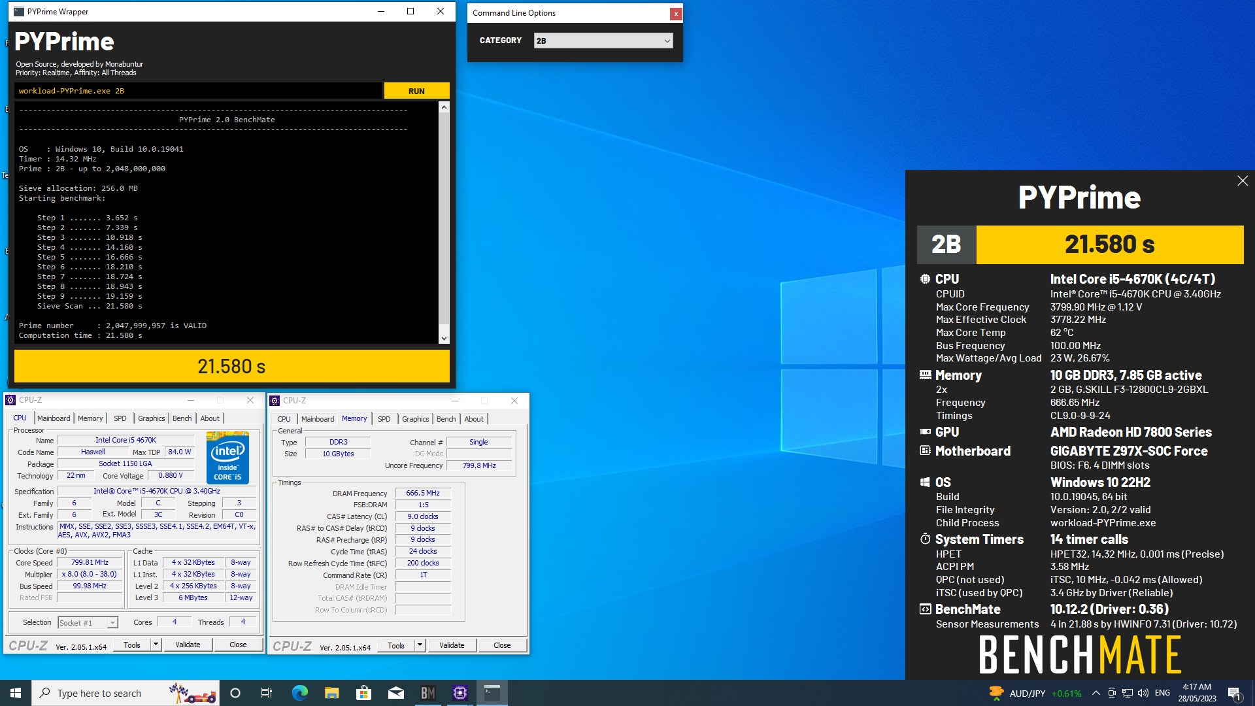Click yellow 21.580 s result bar in wrapper
Viewport: 1255px width, 706px height.
(x=232, y=366)
